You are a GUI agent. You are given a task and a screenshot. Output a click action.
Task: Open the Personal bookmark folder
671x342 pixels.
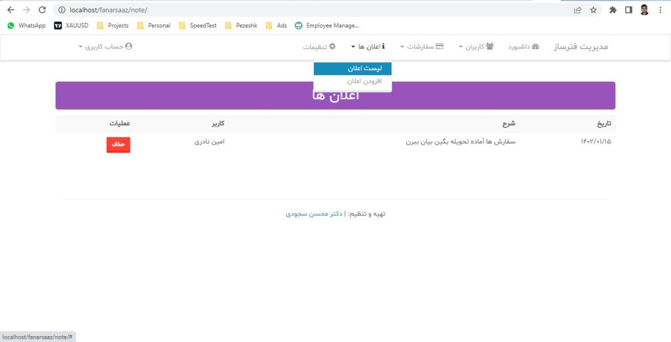pyautogui.click(x=153, y=26)
